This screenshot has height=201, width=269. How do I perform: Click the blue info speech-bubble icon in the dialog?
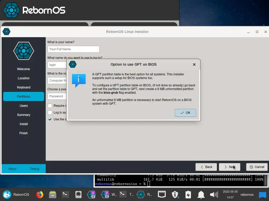[79, 81]
